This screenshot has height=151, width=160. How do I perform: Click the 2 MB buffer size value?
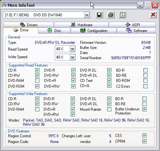pos(147,48)
